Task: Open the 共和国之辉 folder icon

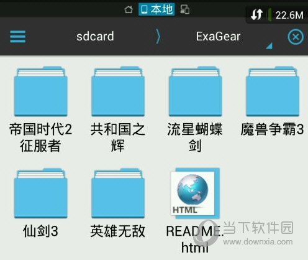Action: 118,91
